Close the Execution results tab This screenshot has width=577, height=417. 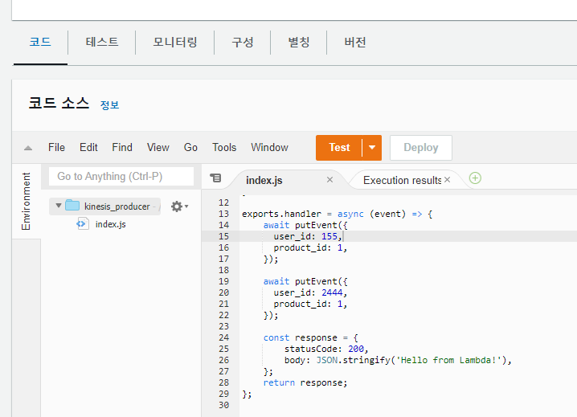point(447,180)
